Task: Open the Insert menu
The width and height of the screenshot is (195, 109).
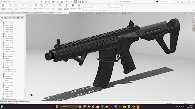Action: 27,2
